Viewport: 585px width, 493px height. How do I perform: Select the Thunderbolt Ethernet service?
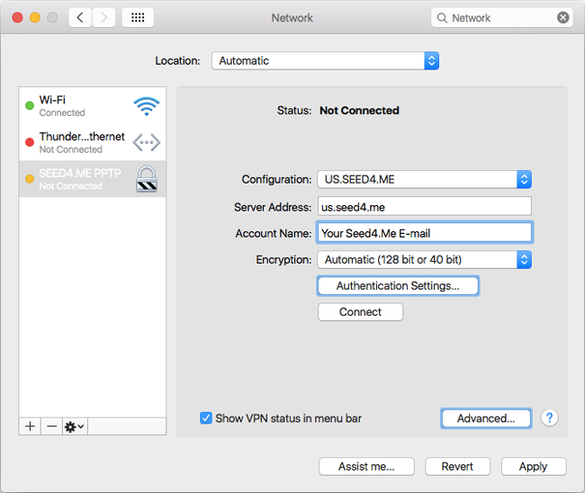(92, 142)
